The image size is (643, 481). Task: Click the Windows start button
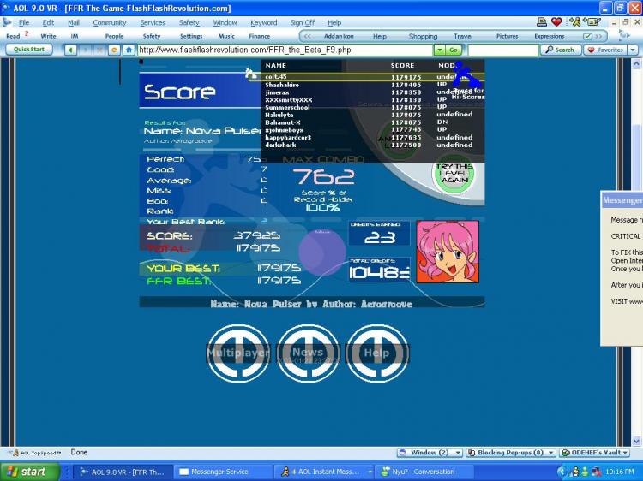pyautogui.click(x=28, y=472)
